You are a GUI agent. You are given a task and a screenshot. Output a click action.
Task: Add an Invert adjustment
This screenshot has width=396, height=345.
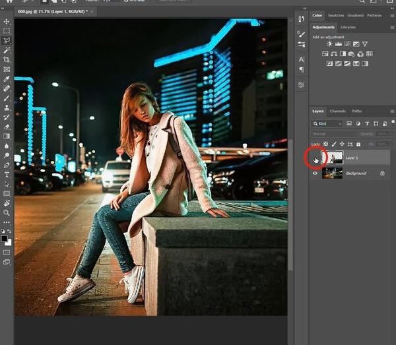tap(329, 63)
